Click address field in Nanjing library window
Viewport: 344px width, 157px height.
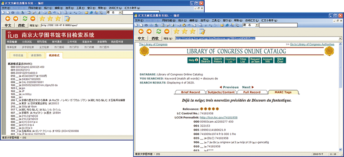tap(87, 25)
